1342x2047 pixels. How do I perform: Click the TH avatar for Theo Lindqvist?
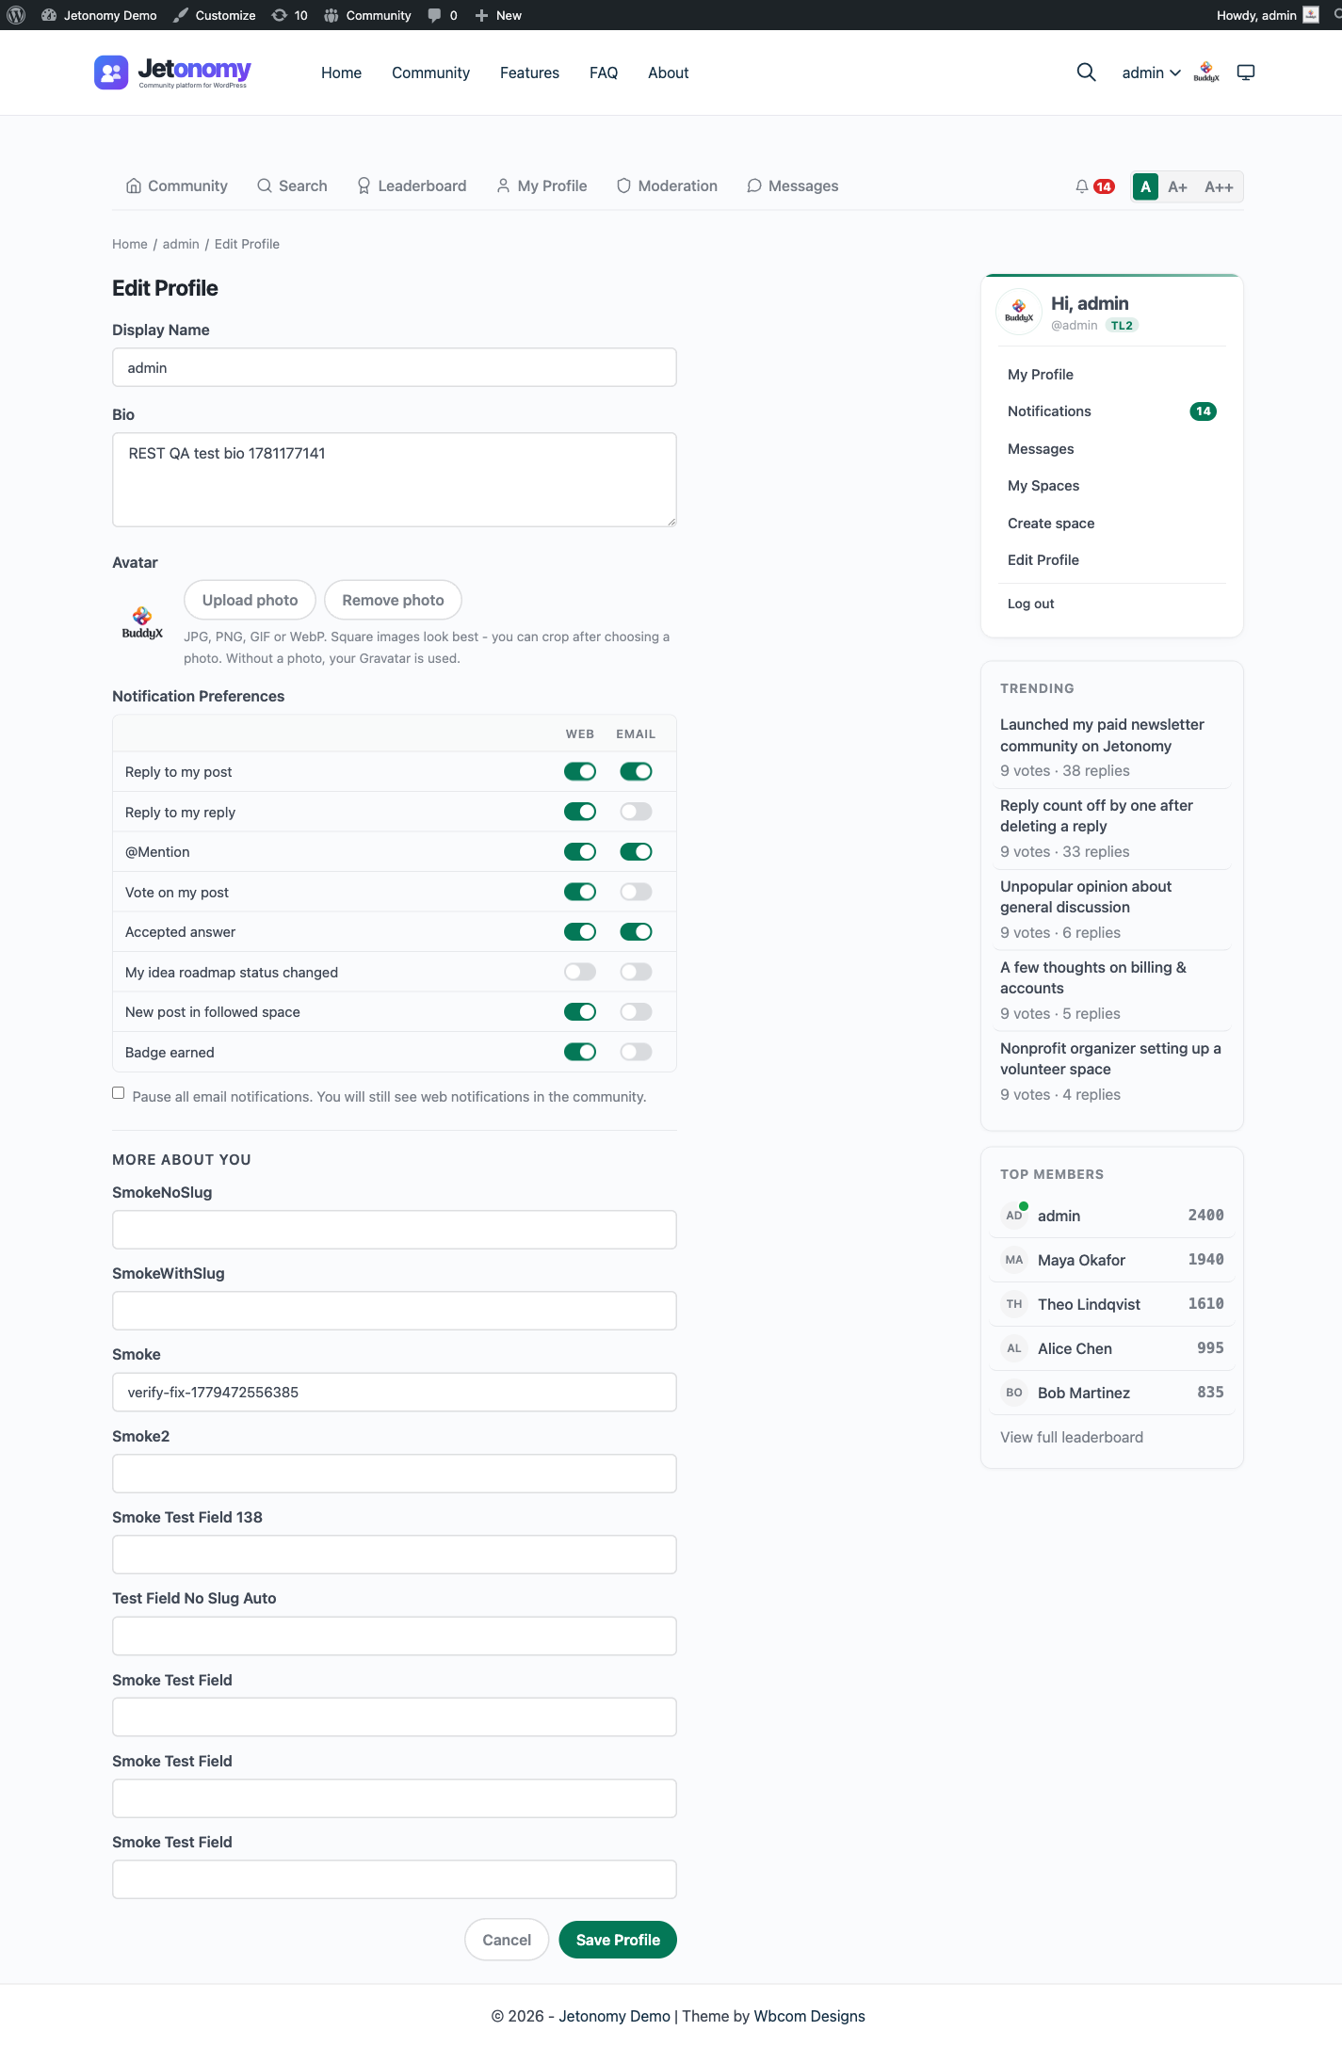[1014, 1304]
